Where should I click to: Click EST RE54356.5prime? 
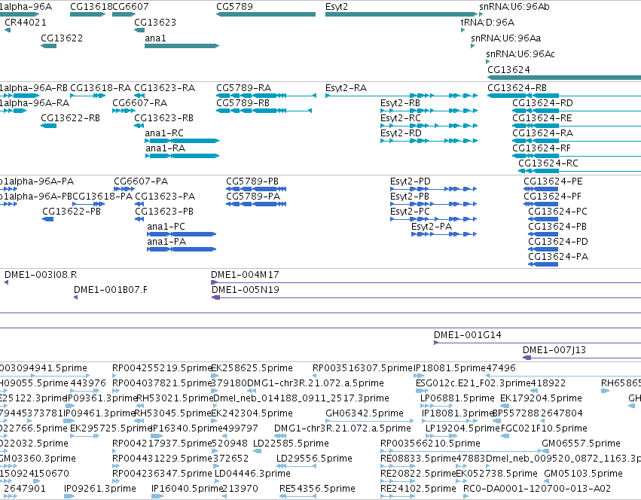(298, 496)
